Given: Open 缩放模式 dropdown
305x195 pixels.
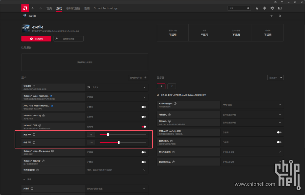Looking at the screenshot, I should (x=252, y=115).
